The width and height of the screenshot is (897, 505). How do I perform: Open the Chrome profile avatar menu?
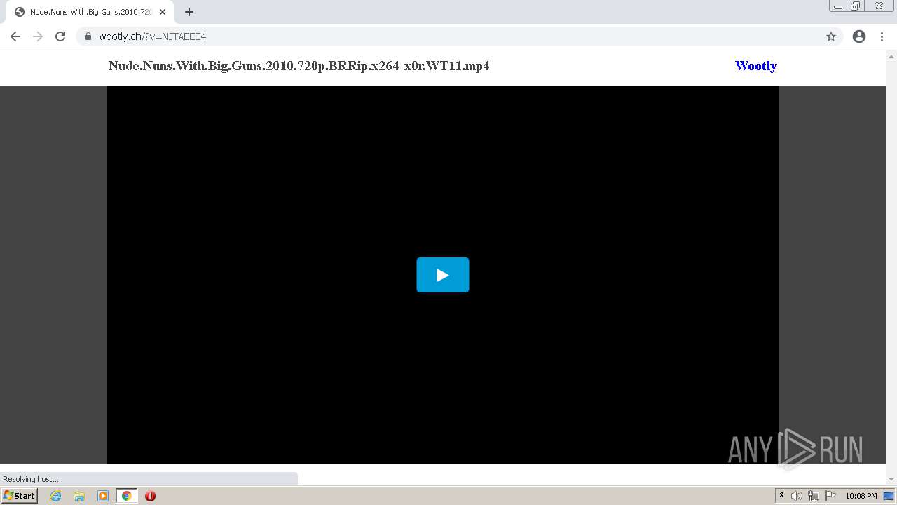(x=859, y=36)
